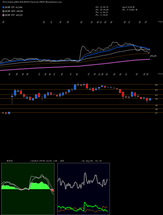Click the 'Pre C: 58.01' close value
The height and width of the screenshot is (215, 163).
tap(102, 15)
